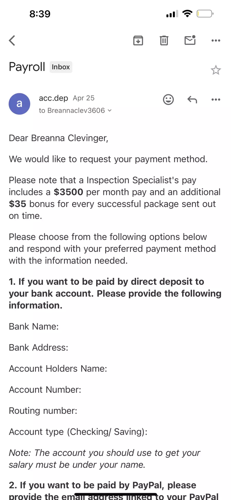This screenshot has width=231, height=500.
Task: Tap the Wi-Fi status icon
Action: pyautogui.click(x=187, y=14)
